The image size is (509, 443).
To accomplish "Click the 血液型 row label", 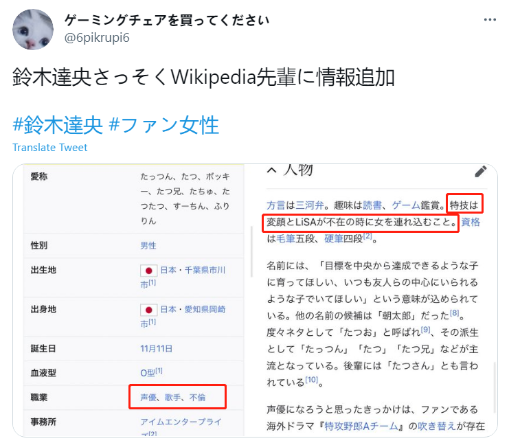I will click(x=43, y=373).
